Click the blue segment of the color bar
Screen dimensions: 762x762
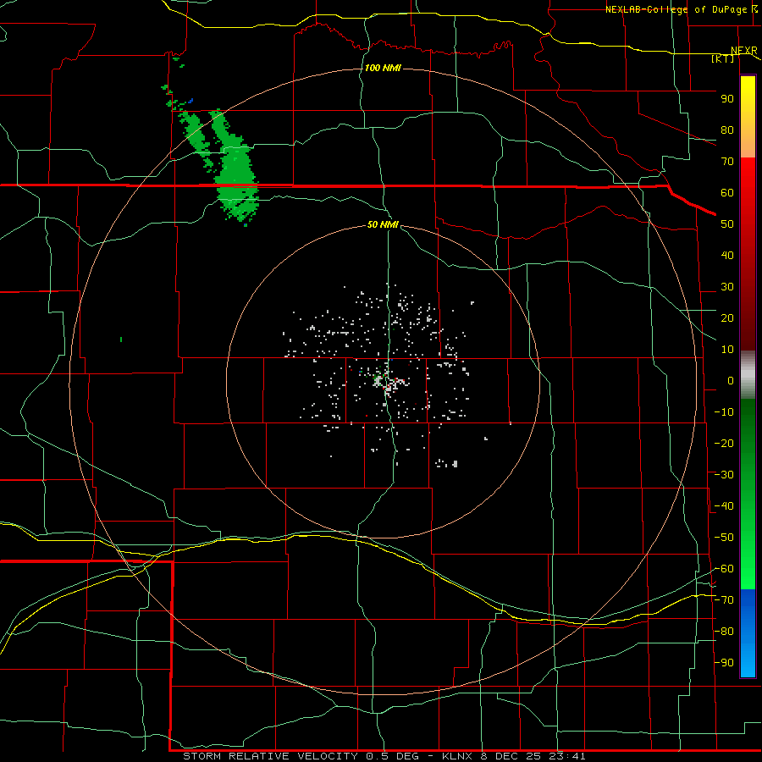[x=748, y=633]
